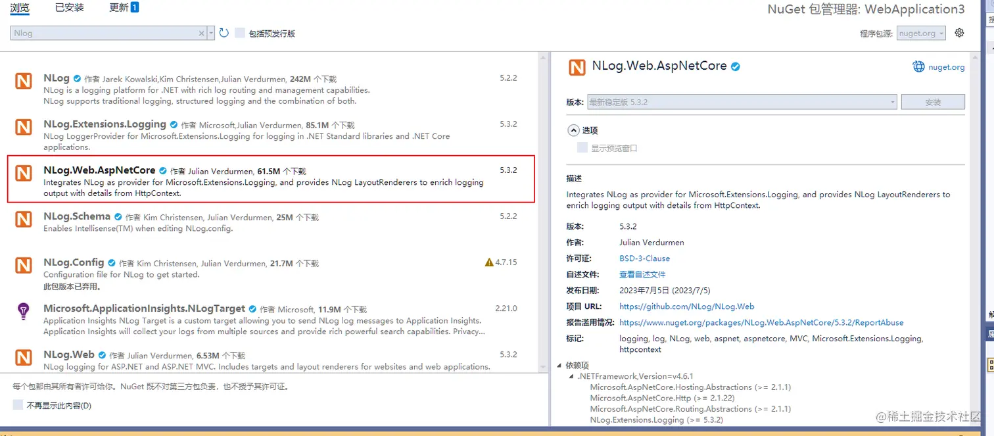
Task: Click Microsoft.AspNetCore.Routing.Abstractions dependency row
Action: click(690, 409)
